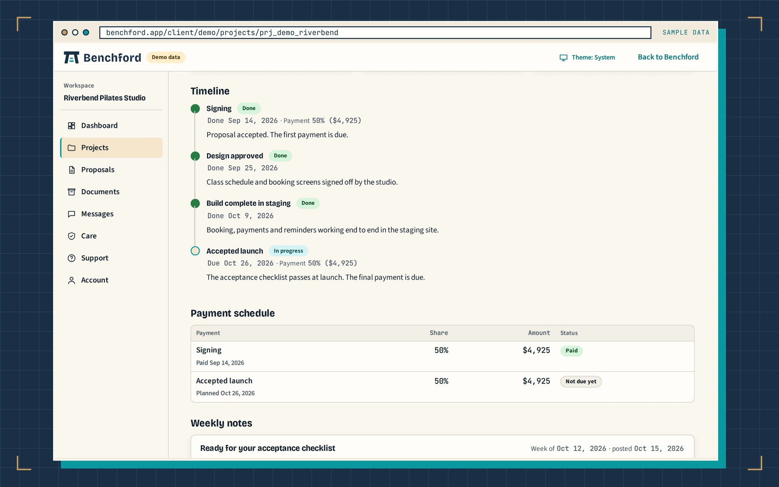Open the Documents section
Image resolution: width=779 pixels, height=487 pixels.
point(111,192)
